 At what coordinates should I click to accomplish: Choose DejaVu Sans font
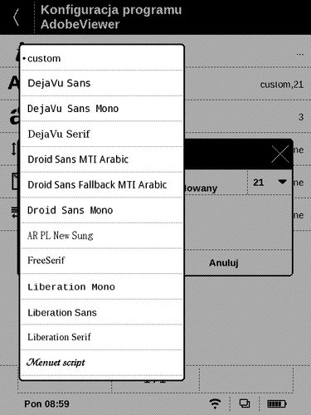point(102,83)
